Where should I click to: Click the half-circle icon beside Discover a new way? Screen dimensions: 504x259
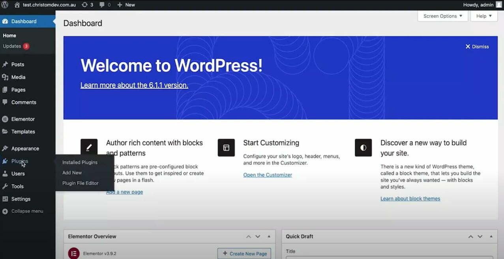pos(363,148)
